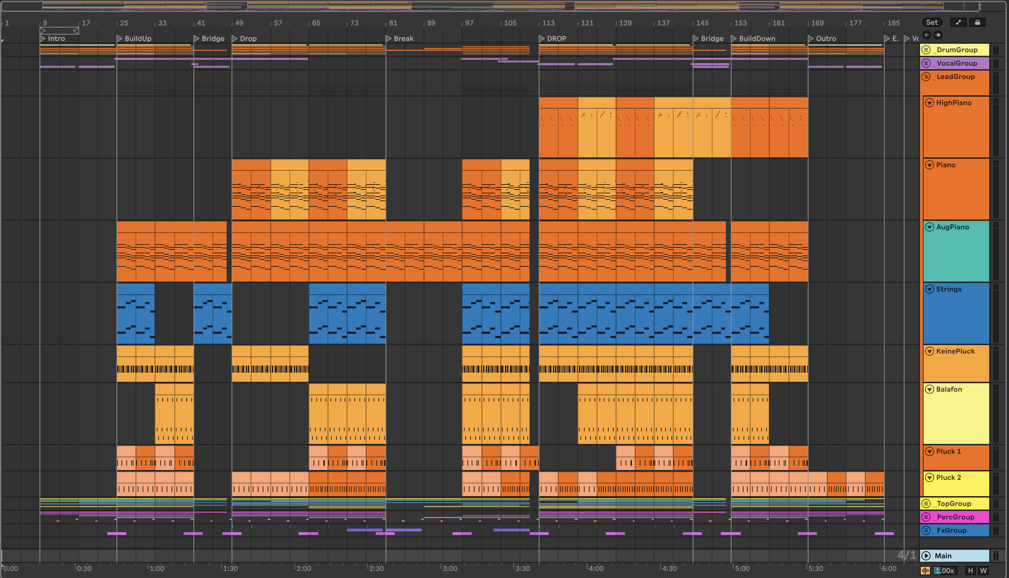Click the Main track level meter

click(x=996, y=556)
